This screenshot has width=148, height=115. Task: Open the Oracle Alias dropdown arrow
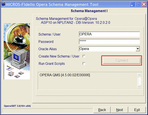pos(138,49)
